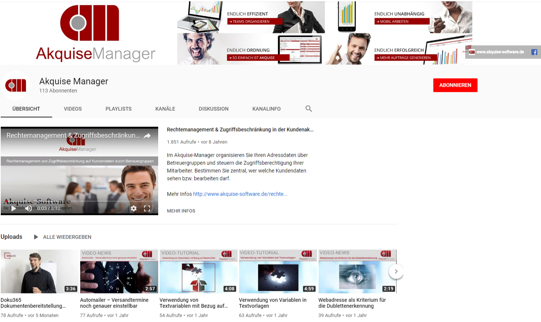Open Variablen in Textvorlagen thumbnail
Viewport: 541px width, 322px height.
tap(278, 272)
